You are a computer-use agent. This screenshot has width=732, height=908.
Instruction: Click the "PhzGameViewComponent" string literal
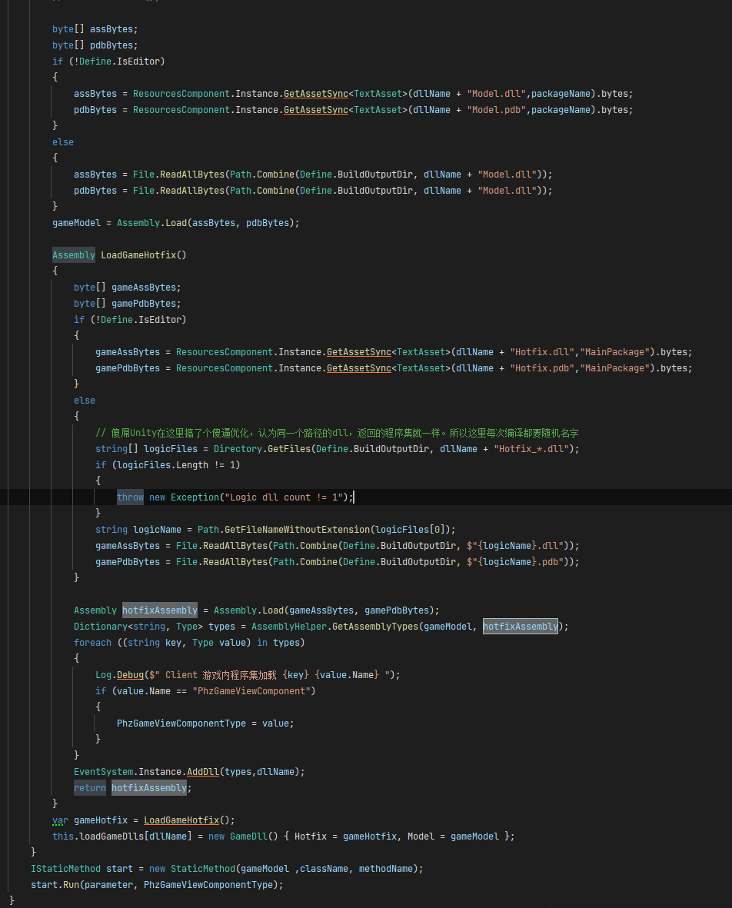pos(252,691)
